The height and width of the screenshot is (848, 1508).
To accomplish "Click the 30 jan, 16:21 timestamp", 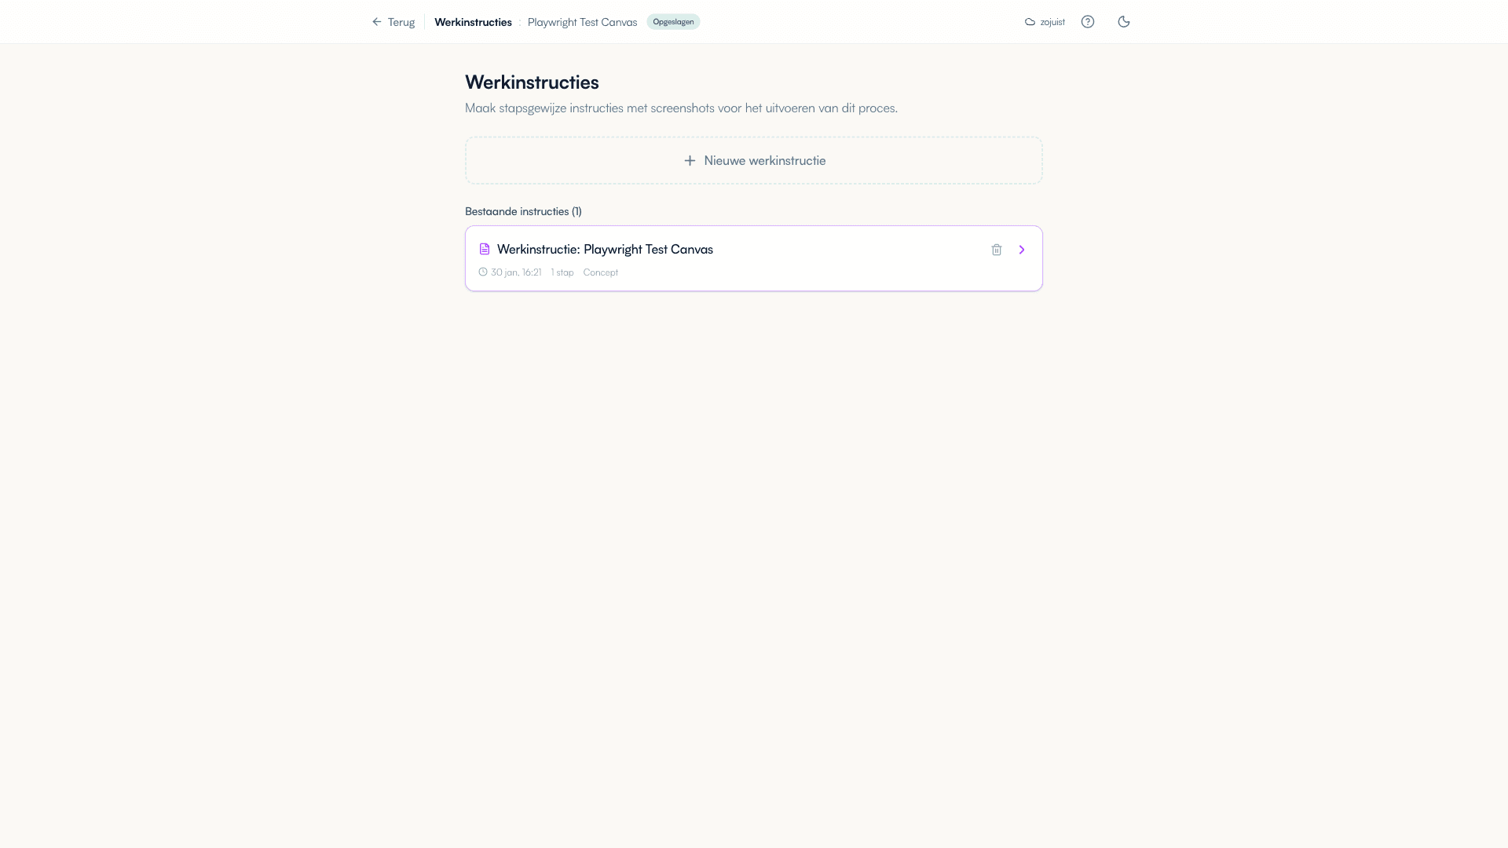I will (515, 272).
